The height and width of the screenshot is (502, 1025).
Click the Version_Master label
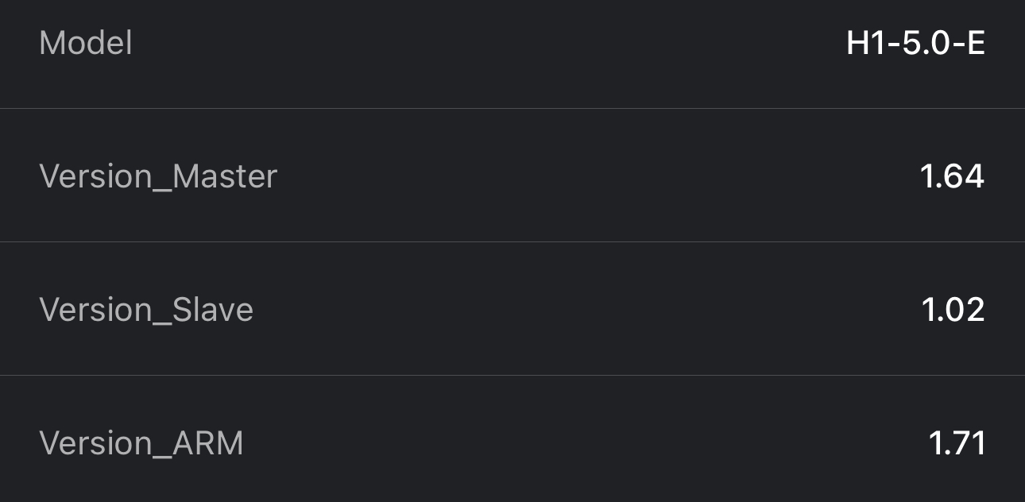[x=158, y=176]
